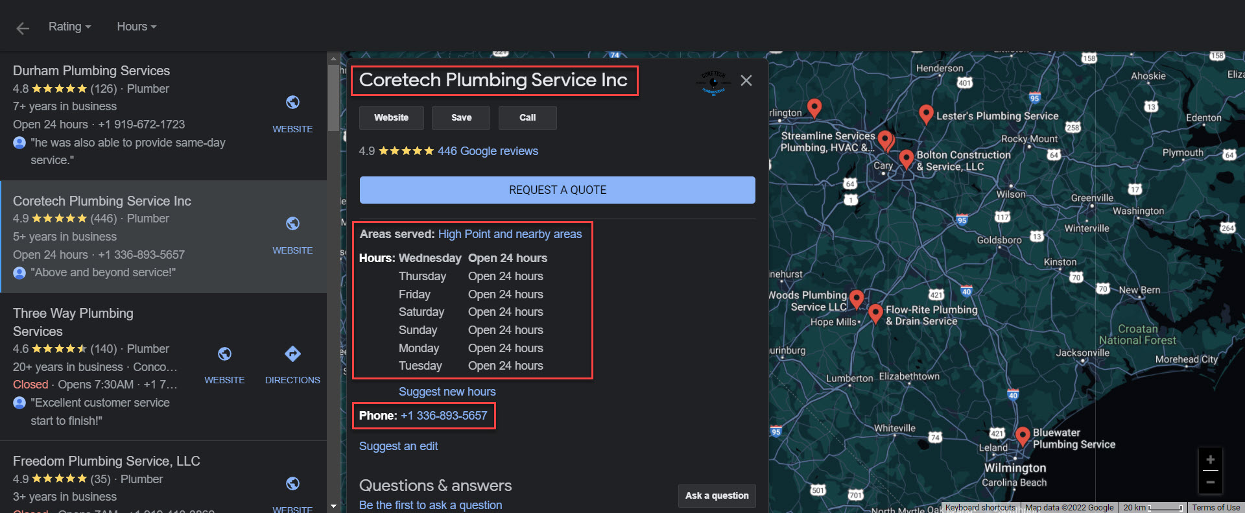Click Flow-Rite Plumbing map marker
Screen dimensions: 1245x513
875,313
